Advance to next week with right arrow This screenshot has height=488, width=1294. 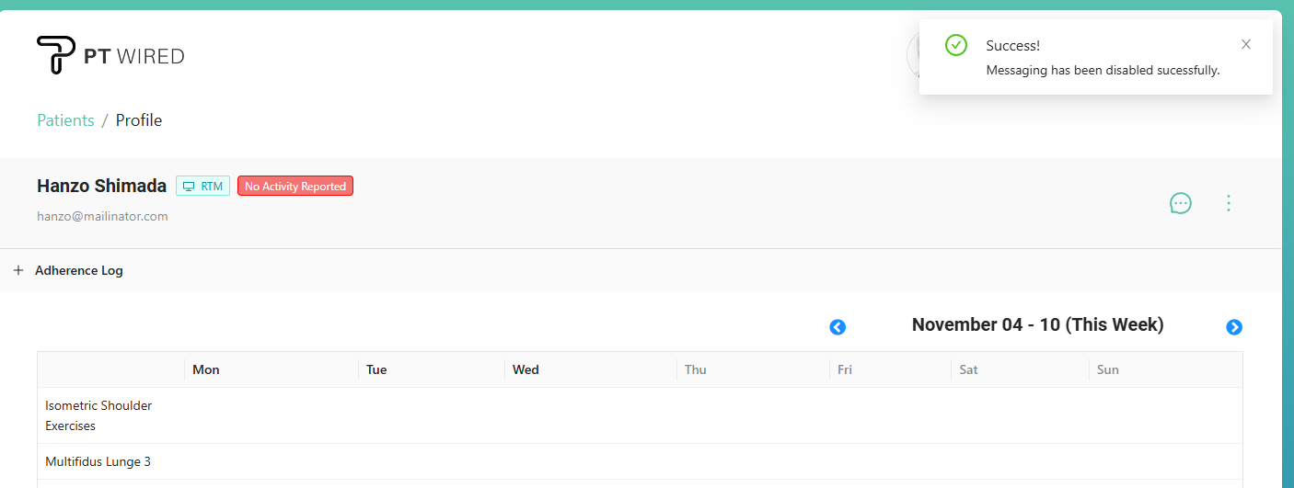[x=1234, y=327]
